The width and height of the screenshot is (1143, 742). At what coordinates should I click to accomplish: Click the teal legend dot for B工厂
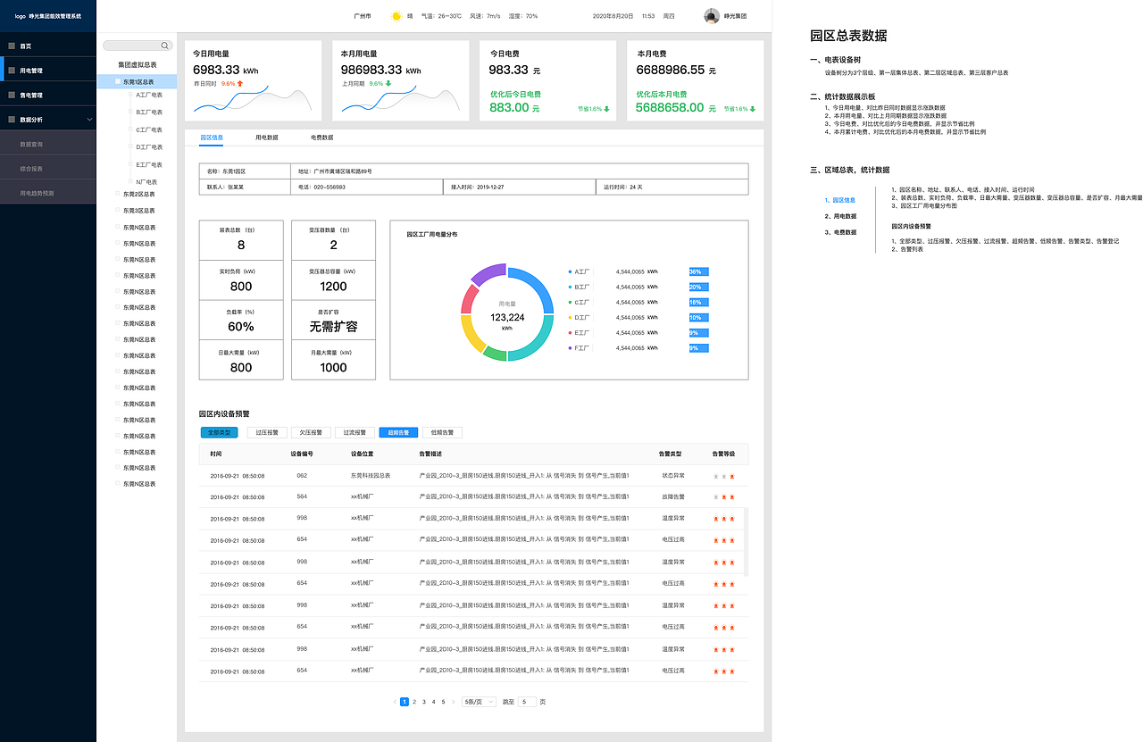point(570,287)
